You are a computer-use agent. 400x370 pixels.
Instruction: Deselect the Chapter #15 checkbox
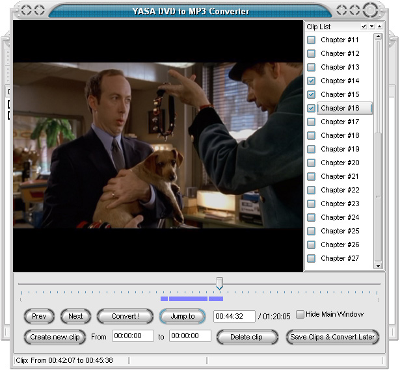(x=312, y=94)
